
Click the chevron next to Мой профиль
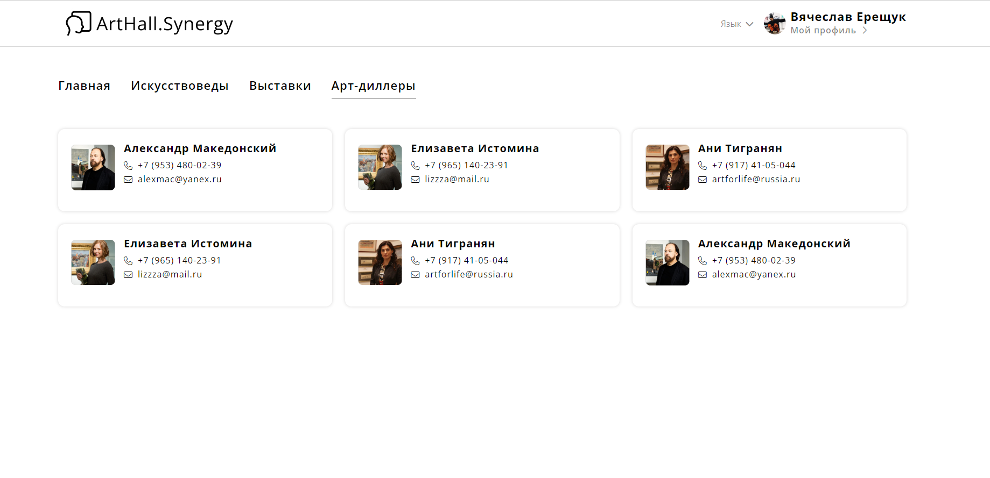pos(865,30)
